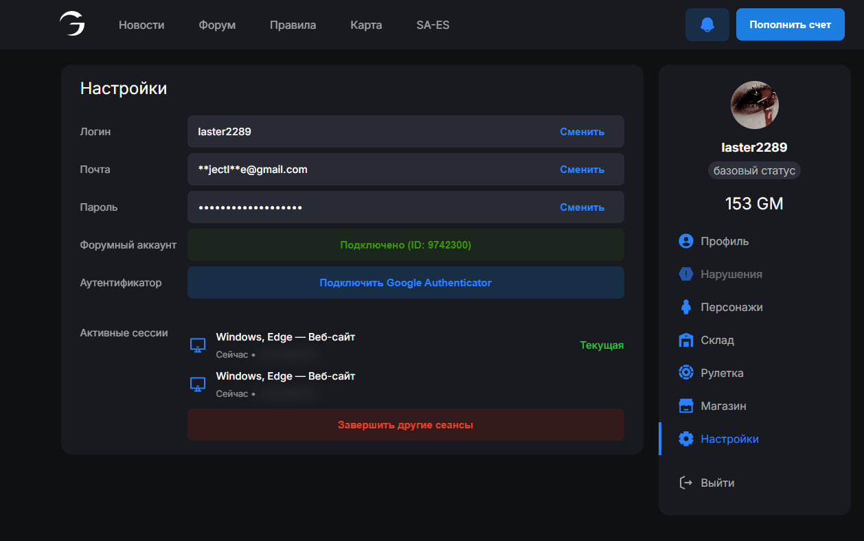This screenshot has height=541, width=864.
Task: Go to the Форум page
Action: 217,25
